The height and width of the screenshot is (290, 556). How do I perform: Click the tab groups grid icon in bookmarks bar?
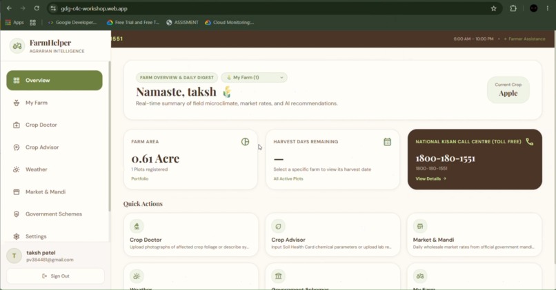[x=32, y=22]
